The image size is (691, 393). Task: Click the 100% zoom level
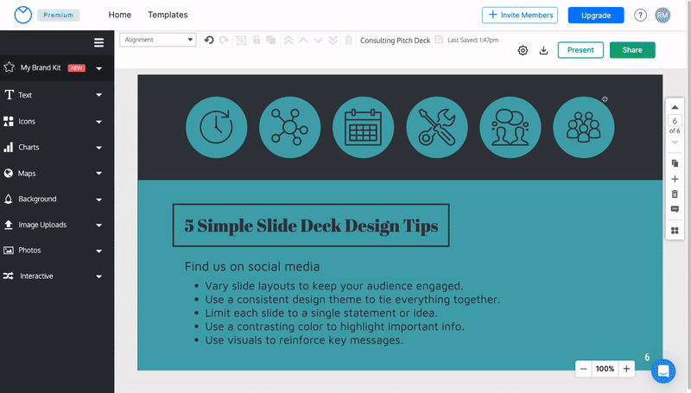click(605, 369)
